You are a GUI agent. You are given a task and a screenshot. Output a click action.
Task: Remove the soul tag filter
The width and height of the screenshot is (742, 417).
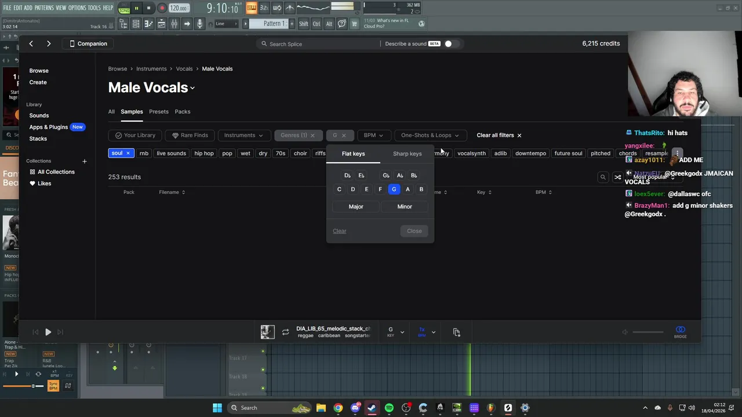[x=128, y=153]
